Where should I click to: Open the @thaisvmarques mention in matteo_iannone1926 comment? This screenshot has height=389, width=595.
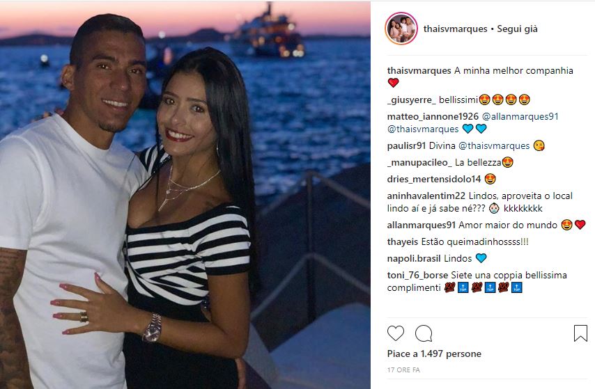pos(423,129)
